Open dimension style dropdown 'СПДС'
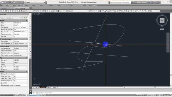This screenshot has height=97, width=172. click(152, 11)
